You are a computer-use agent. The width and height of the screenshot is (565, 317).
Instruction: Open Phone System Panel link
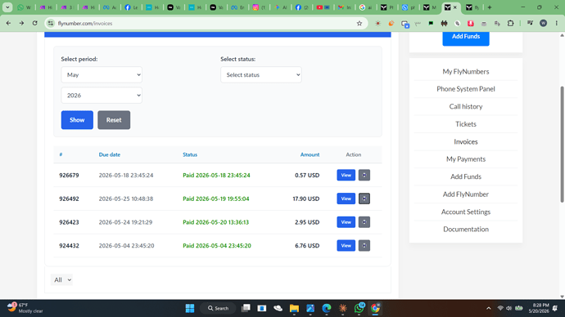tap(466, 89)
